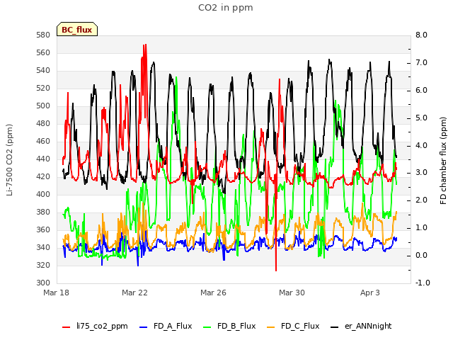Click the blue FD_A_Flux legend swatch
This screenshot has height=340, width=453.
tap(143, 327)
